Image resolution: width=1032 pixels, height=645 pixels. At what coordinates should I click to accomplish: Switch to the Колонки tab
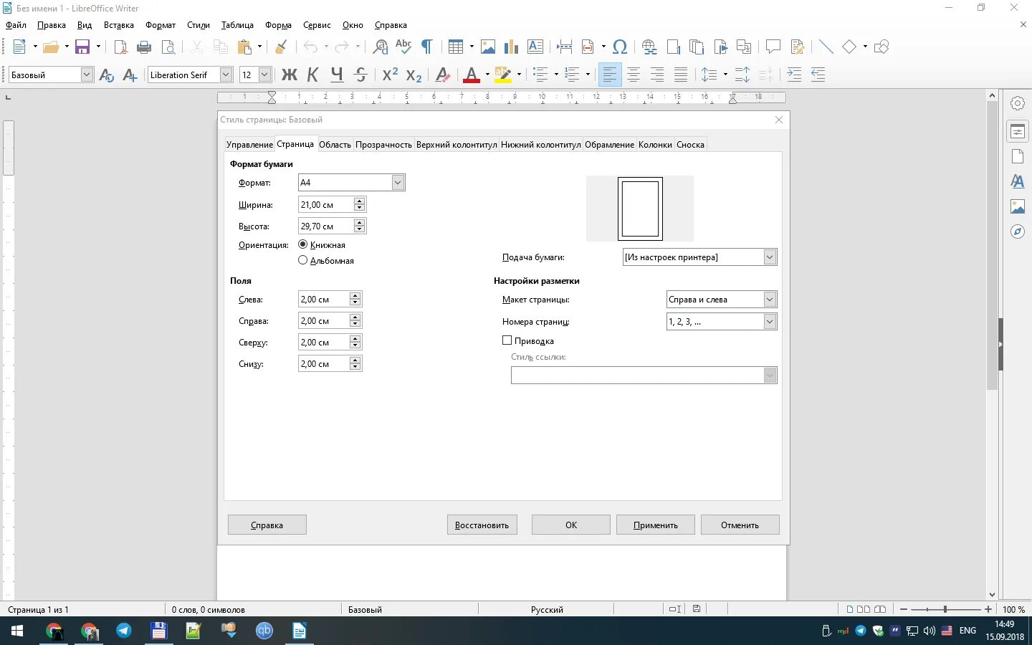pyautogui.click(x=655, y=145)
